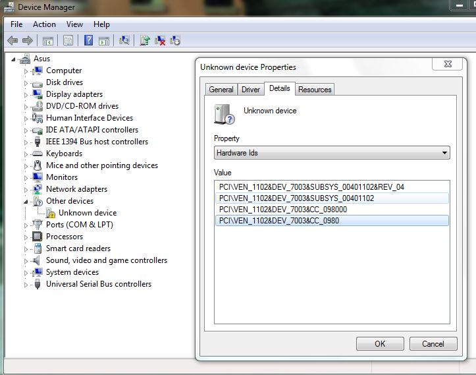Open the View menu

74,24
